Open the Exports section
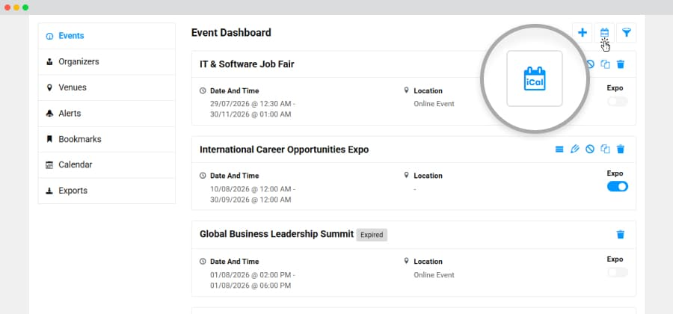This screenshot has width=673, height=314. tap(106, 191)
